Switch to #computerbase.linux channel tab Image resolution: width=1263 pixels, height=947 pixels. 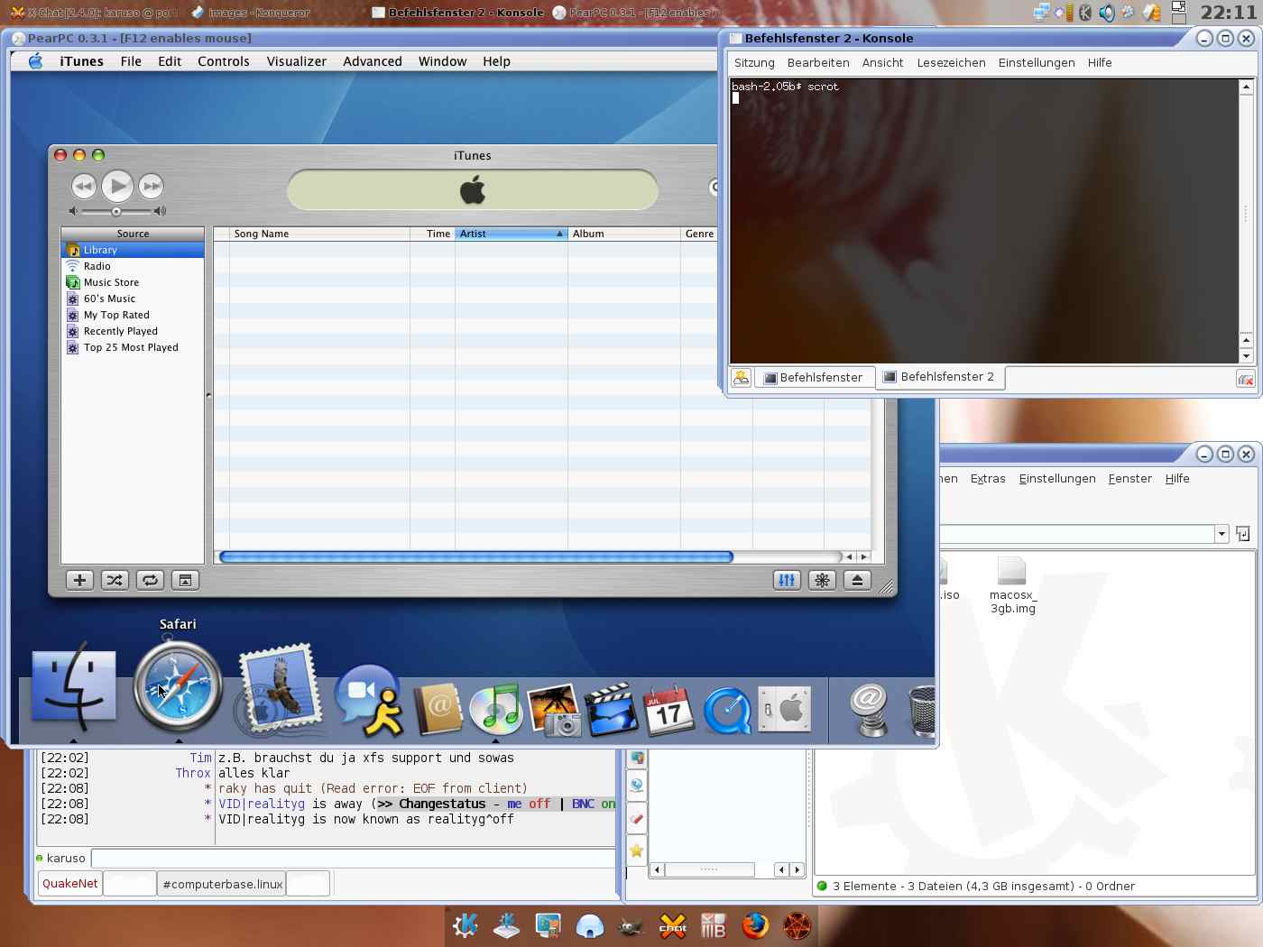pyautogui.click(x=222, y=884)
